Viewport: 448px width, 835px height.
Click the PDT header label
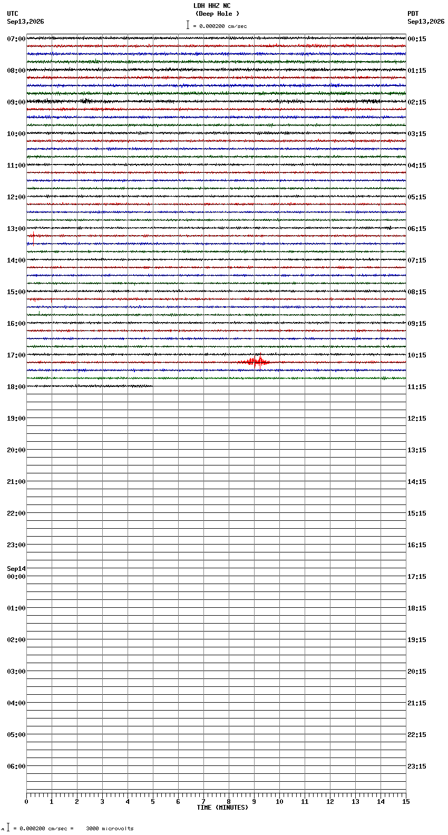pos(413,14)
